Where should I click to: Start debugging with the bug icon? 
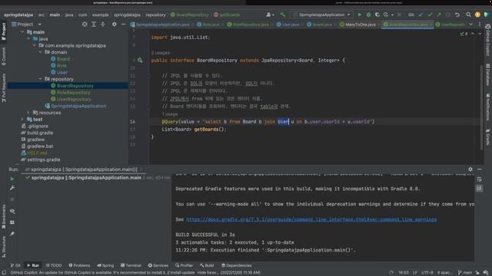[x=368, y=15]
